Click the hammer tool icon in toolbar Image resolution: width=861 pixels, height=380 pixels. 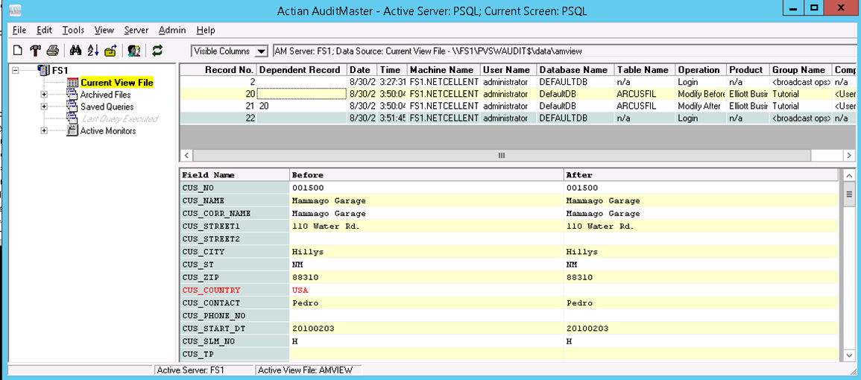coord(34,51)
